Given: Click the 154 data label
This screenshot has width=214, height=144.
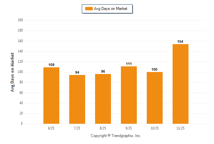Looking at the screenshot, I should [x=181, y=42].
